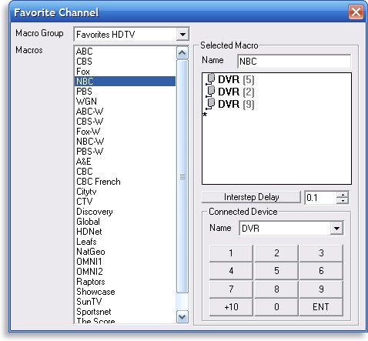The height and width of the screenshot is (341, 368).
Task: Select the Leafs macro
Action: coord(125,242)
